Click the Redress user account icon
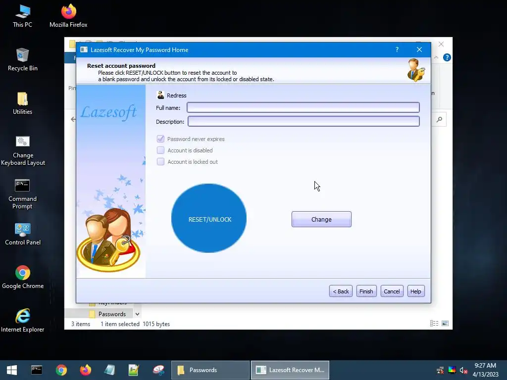This screenshot has width=507, height=380. [160, 95]
